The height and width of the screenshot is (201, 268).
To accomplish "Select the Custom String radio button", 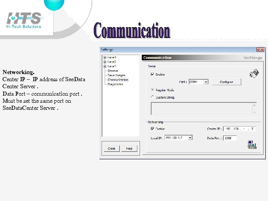I will point(153,97).
